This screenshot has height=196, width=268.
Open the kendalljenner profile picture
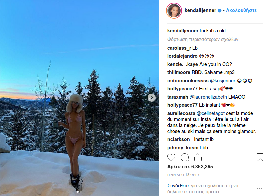coord(174,11)
